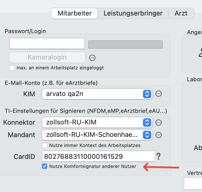Click the CardID number input field
Screen dimensions: 202x192
pyautogui.click(x=99, y=156)
